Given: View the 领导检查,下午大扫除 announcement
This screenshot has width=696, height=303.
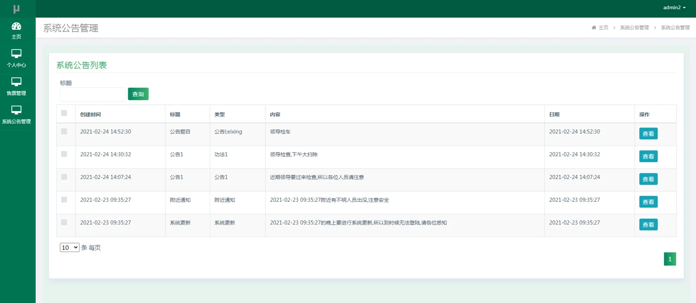Looking at the screenshot, I should (x=648, y=157).
